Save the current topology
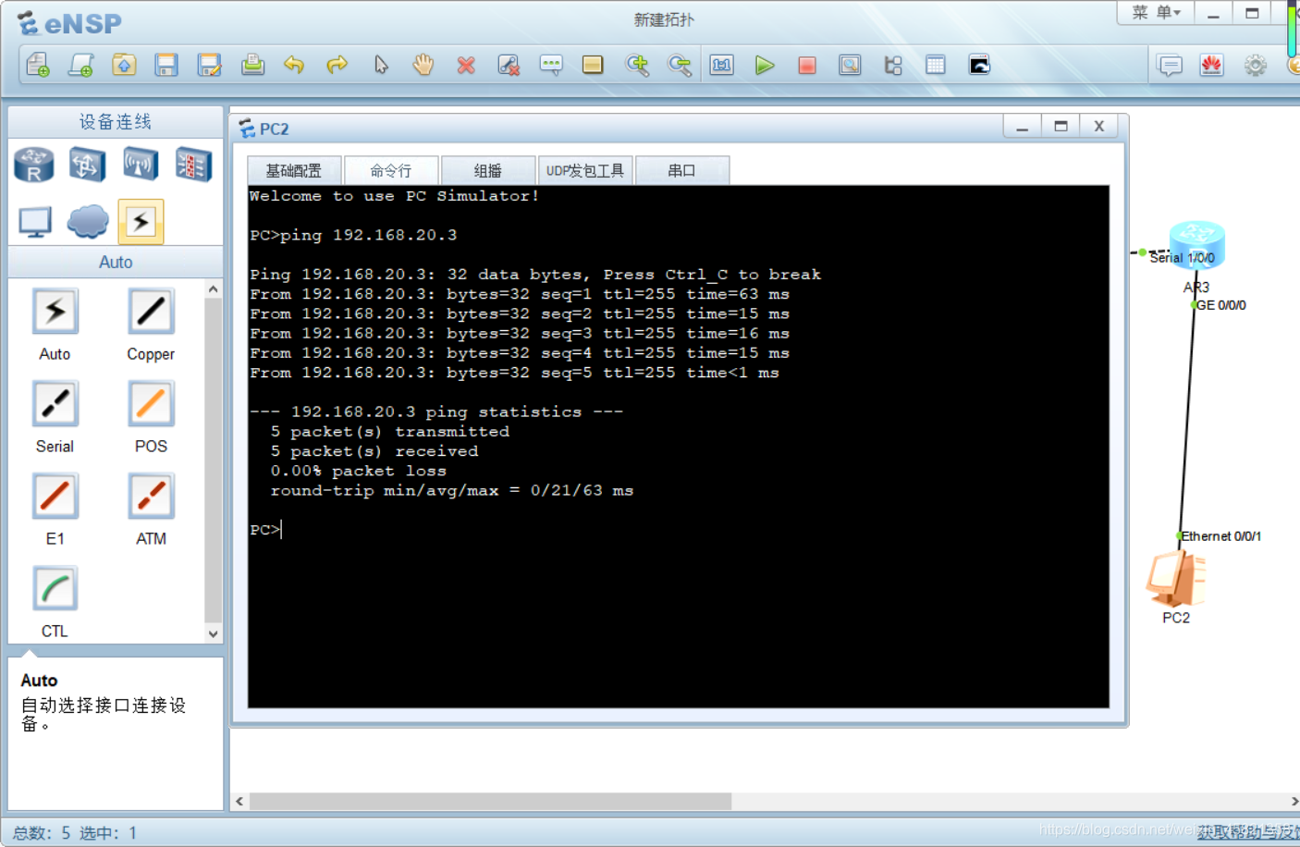 (166, 65)
